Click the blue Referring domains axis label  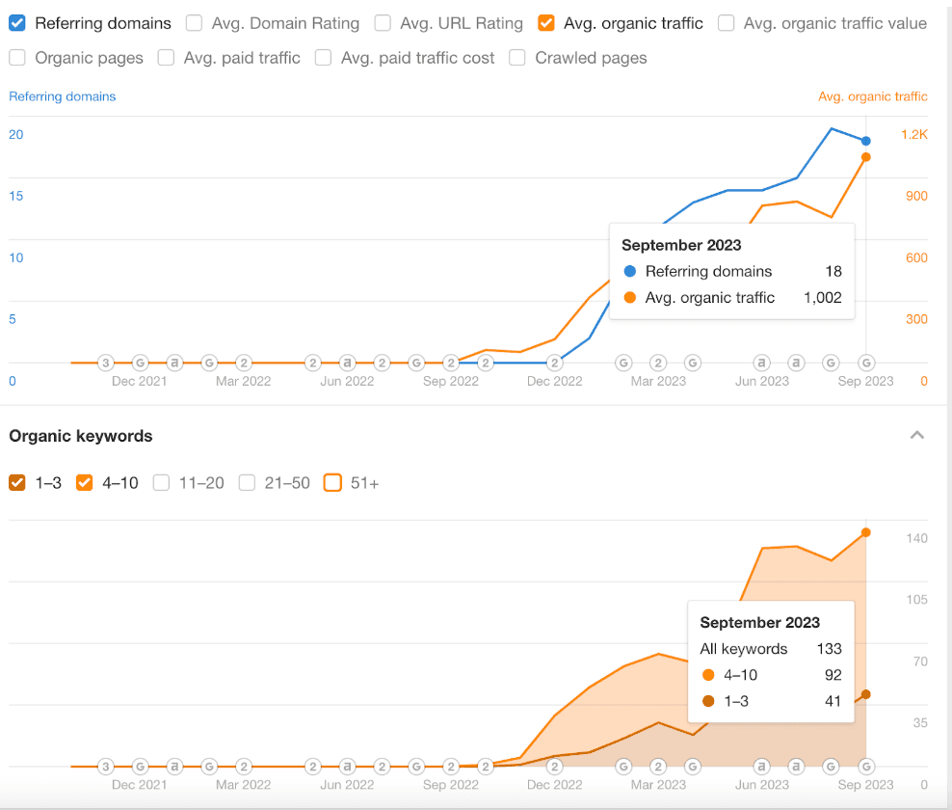point(62,96)
